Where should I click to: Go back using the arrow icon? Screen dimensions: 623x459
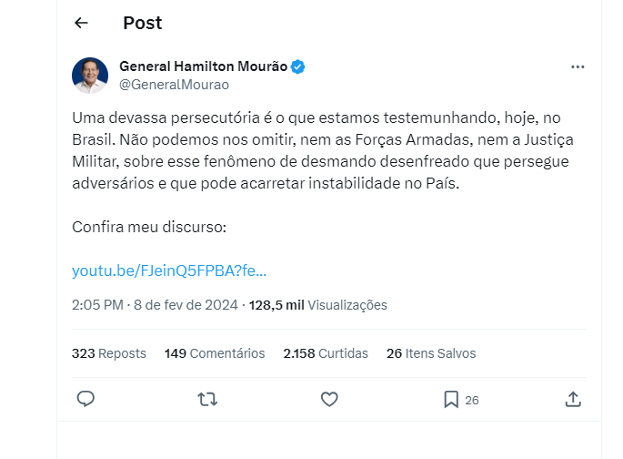click(x=82, y=23)
